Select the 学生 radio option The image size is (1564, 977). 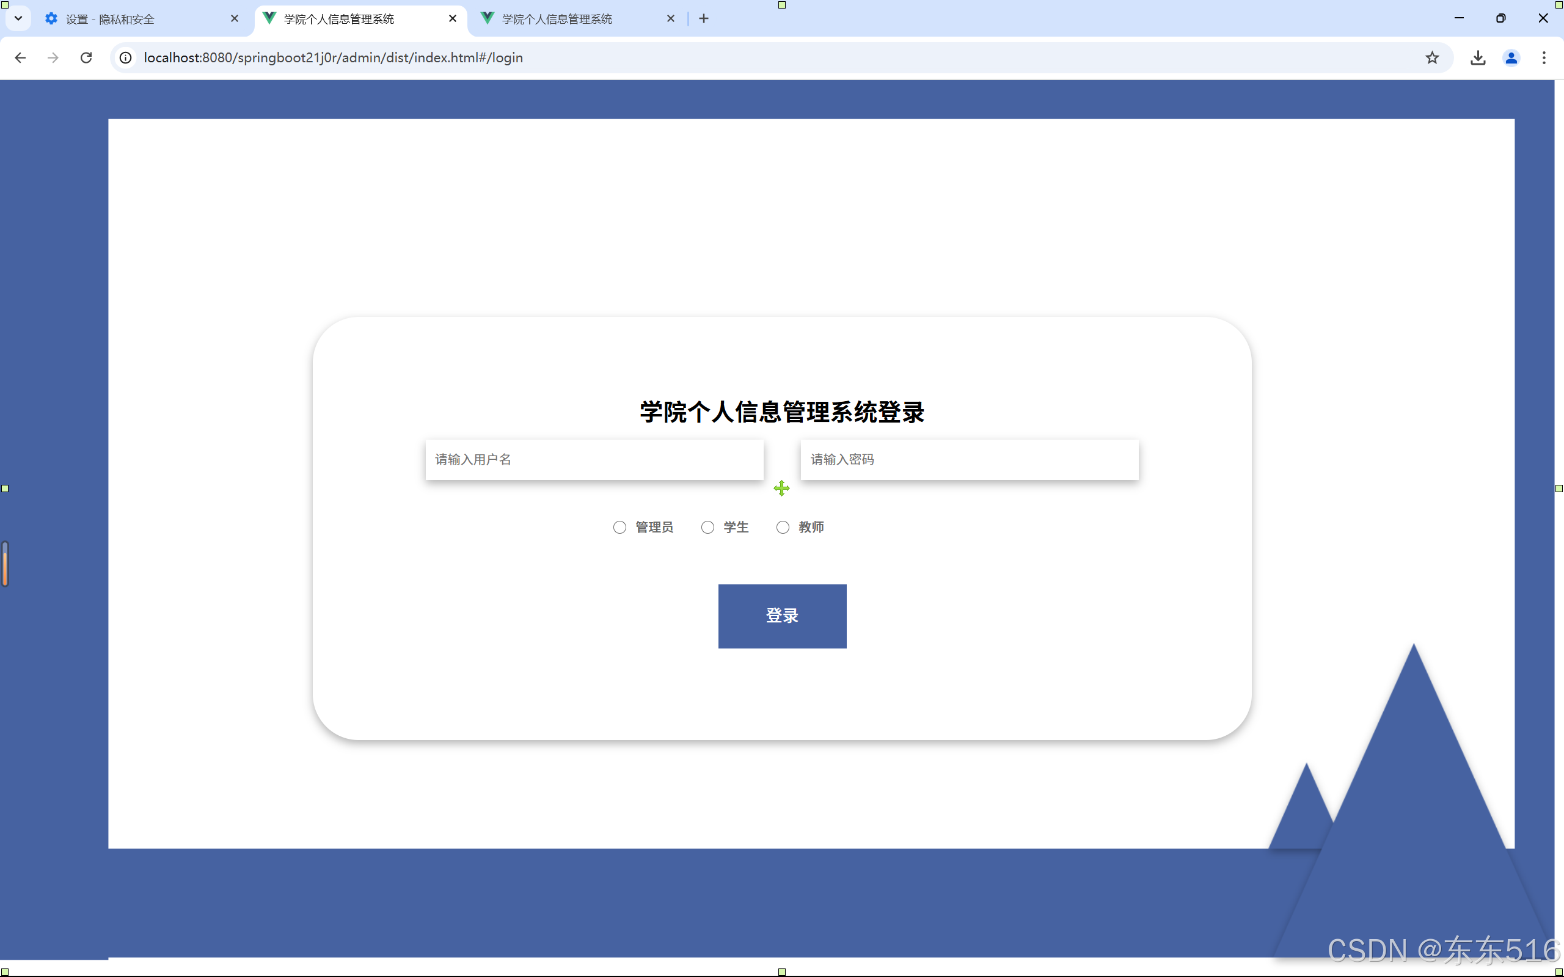707,527
